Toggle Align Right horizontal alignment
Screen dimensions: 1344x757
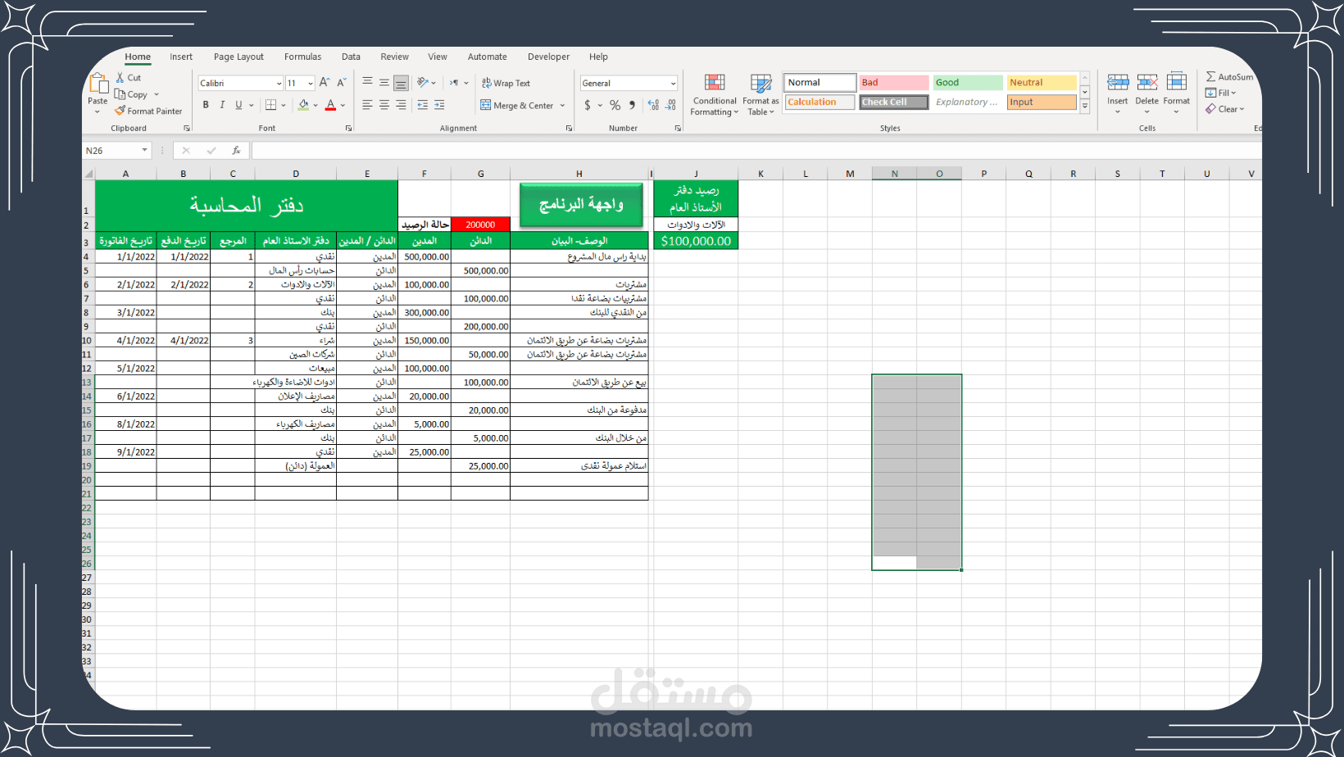(x=401, y=105)
